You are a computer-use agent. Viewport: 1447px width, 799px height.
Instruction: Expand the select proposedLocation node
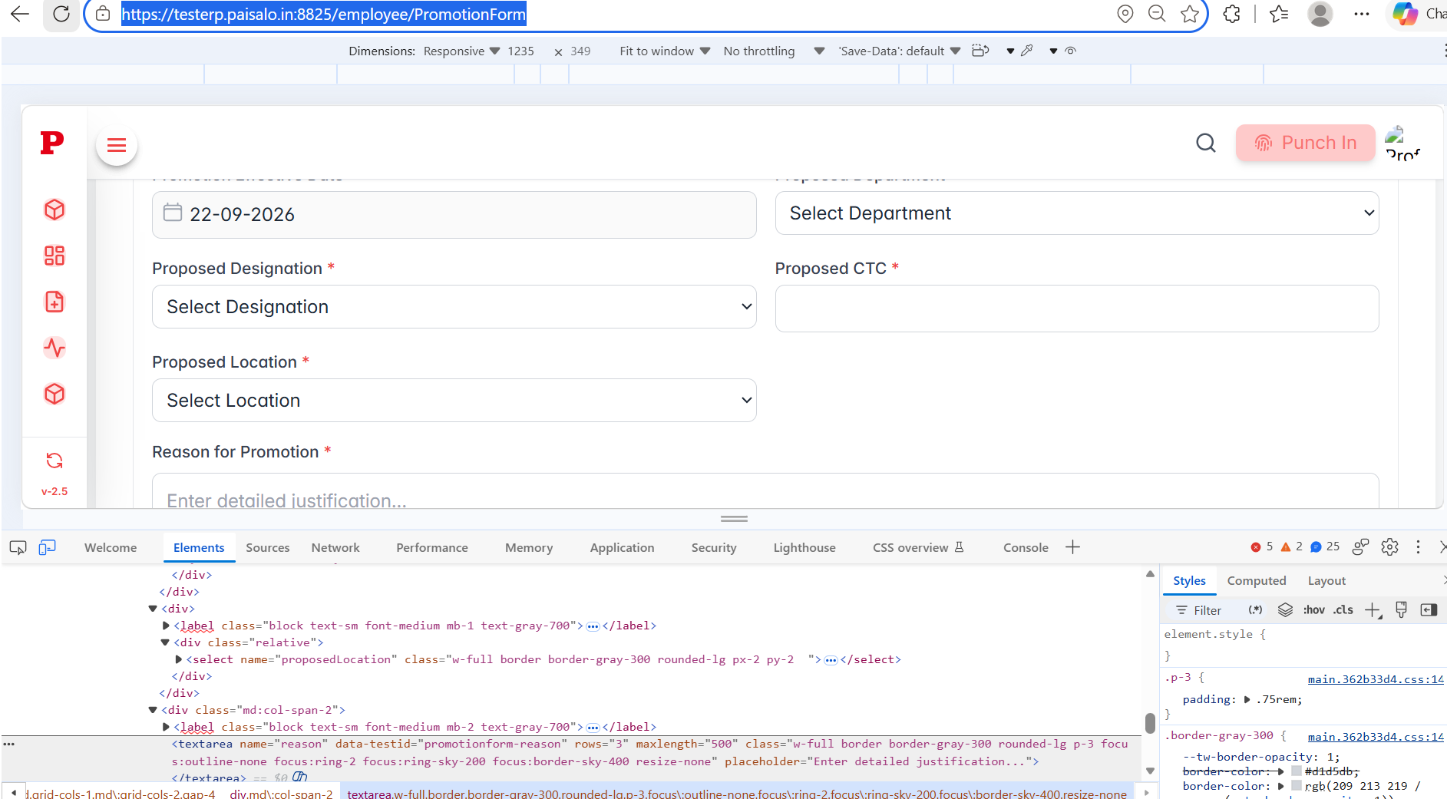[x=179, y=659]
